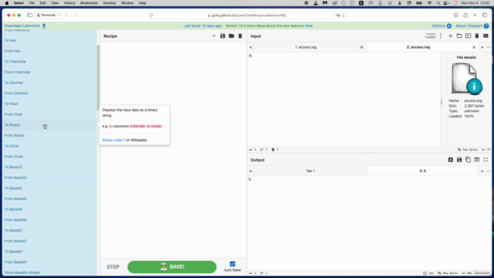Select From Binary operation
Screen dimensions: 494x278
tap(50, 136)
